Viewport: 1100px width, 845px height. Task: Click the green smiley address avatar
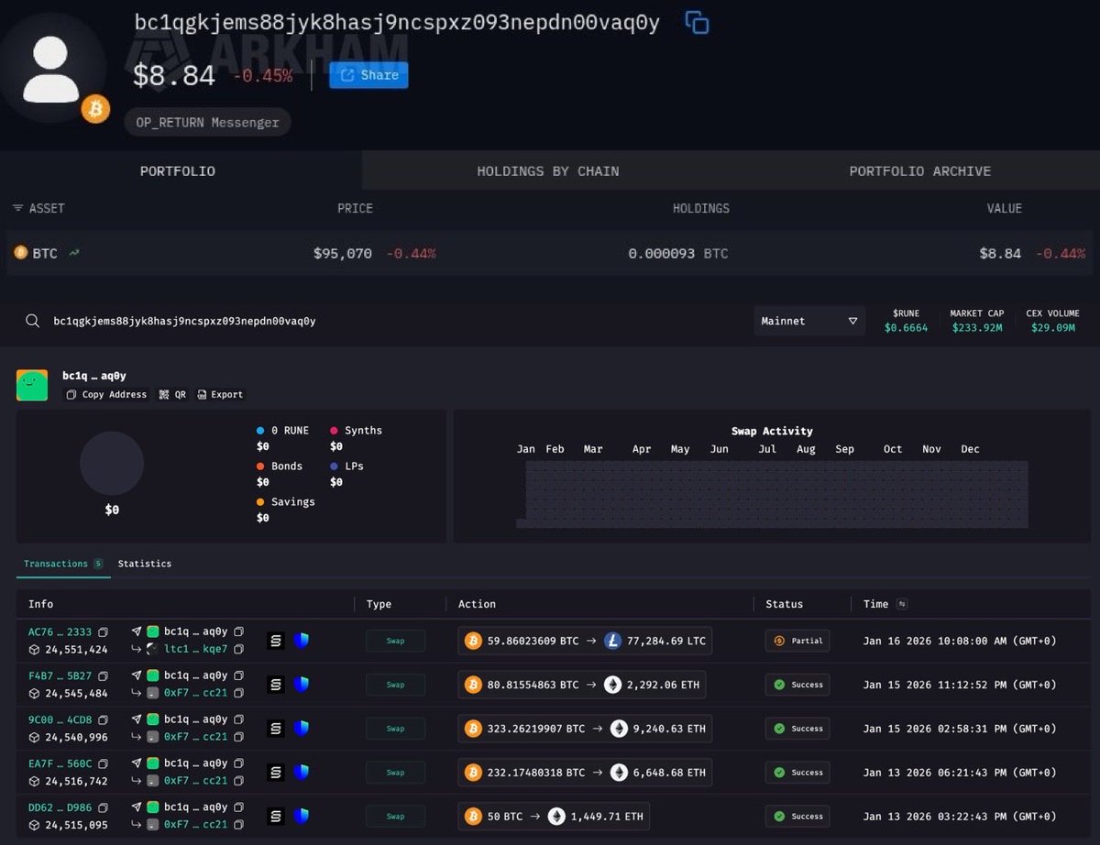pyautogui.click(x=32, y=385)
